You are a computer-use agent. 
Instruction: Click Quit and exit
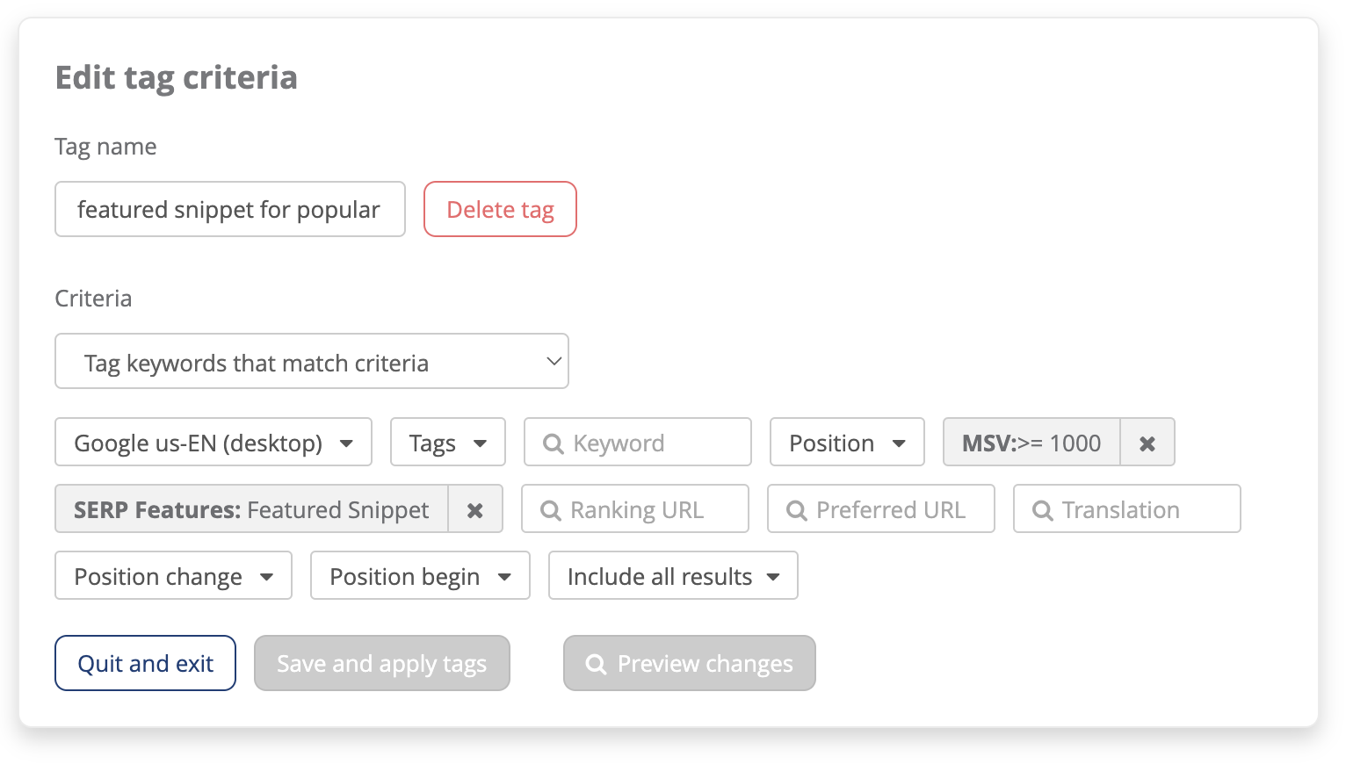tap(145, 664)
